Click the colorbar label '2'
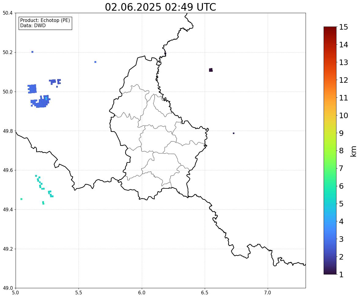 [341, 257]
